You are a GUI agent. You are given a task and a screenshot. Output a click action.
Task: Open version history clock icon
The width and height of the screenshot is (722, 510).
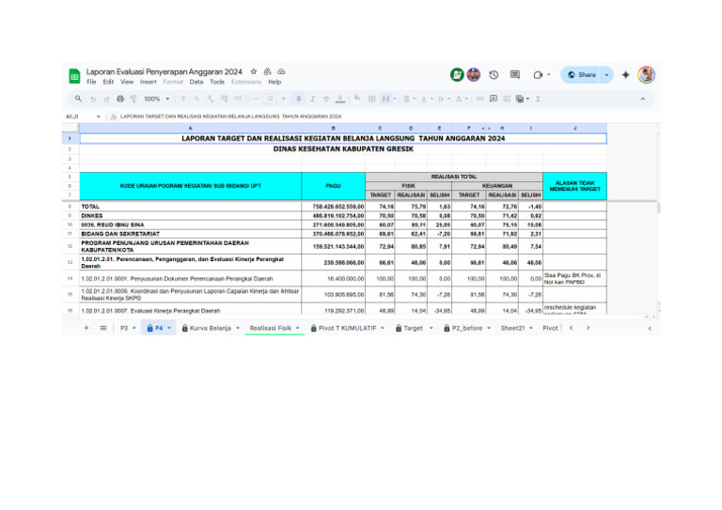pos(494,75)
